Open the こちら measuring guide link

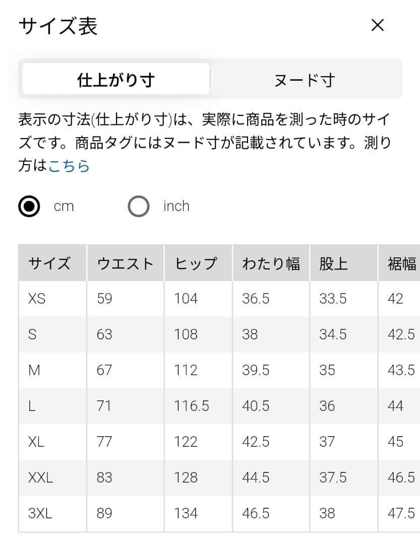pos(69,166)
